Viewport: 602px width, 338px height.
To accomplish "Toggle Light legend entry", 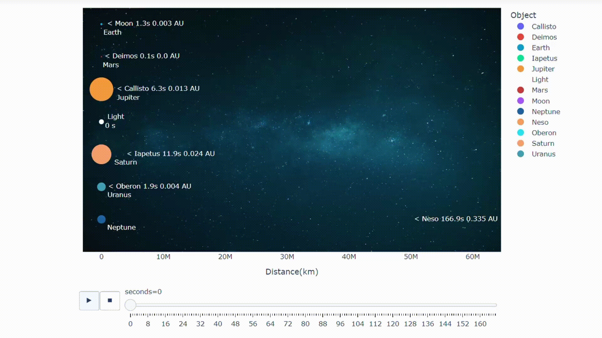I will tap(540, 79).
